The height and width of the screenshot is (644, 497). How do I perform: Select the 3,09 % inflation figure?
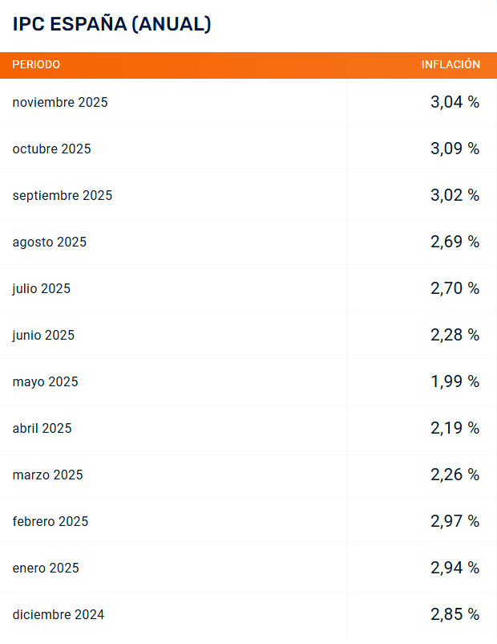[455, 149]
